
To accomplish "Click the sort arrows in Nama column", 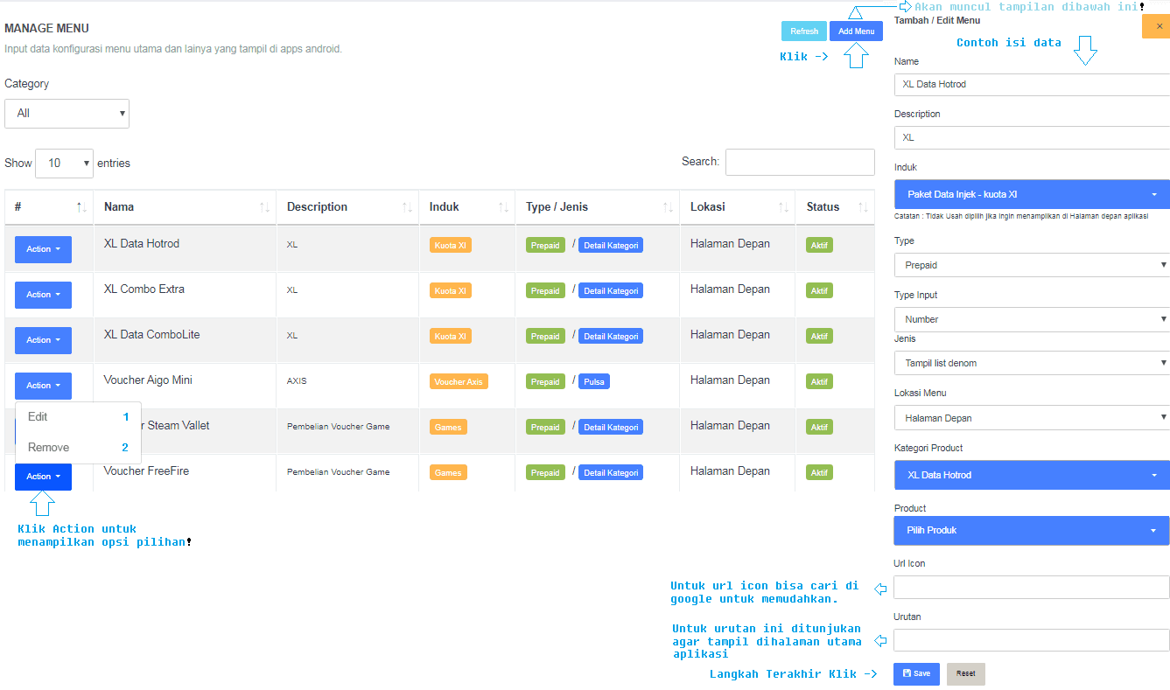I will 264,207.
